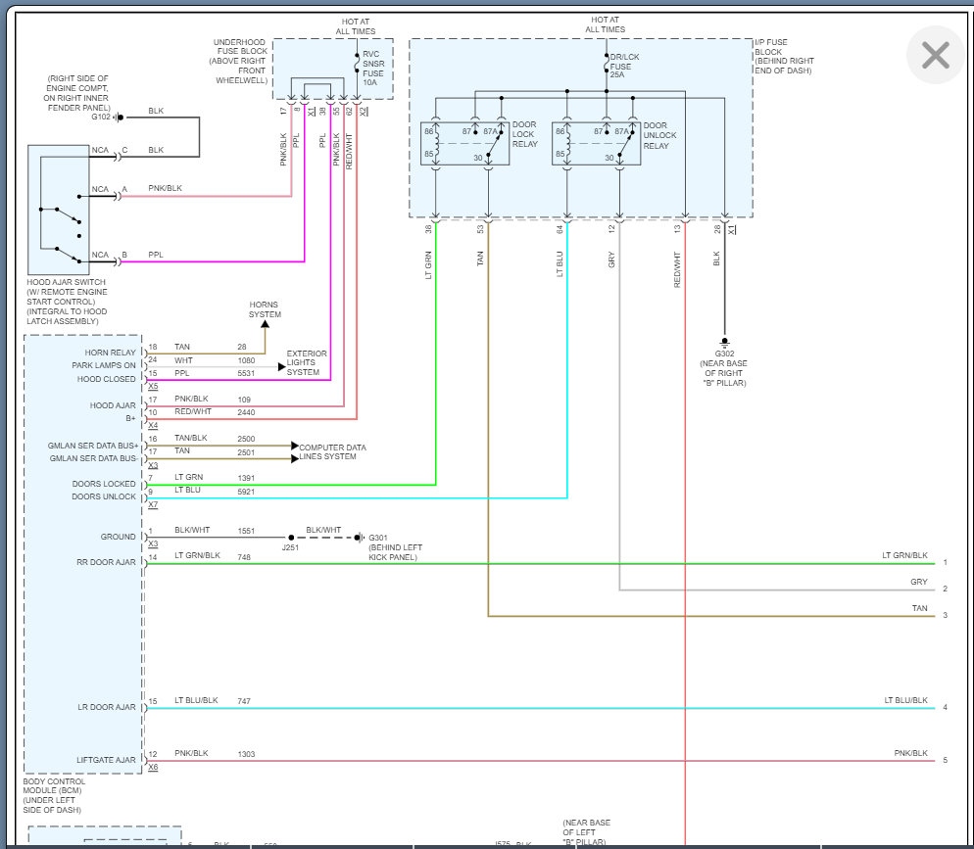Click circuit number 1303
Viewport: 974px width, 849px height.
click(x=246, y=755)
